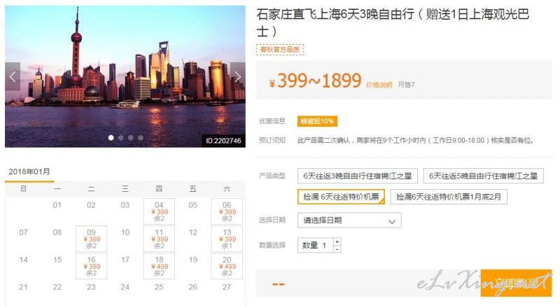Click calendar date 10
The width and height of the screenshot is (560, 306).
tap(125, 232)
